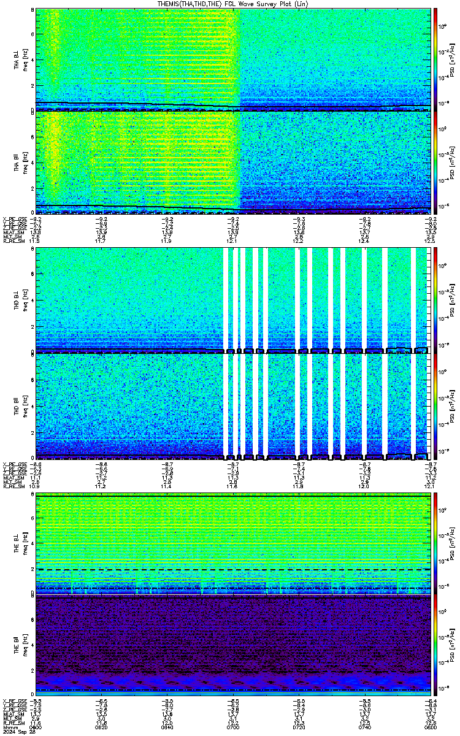The image size is (460, 736).
Task: Click the THA B-parallel spectrogram panel
Action: 232,163
